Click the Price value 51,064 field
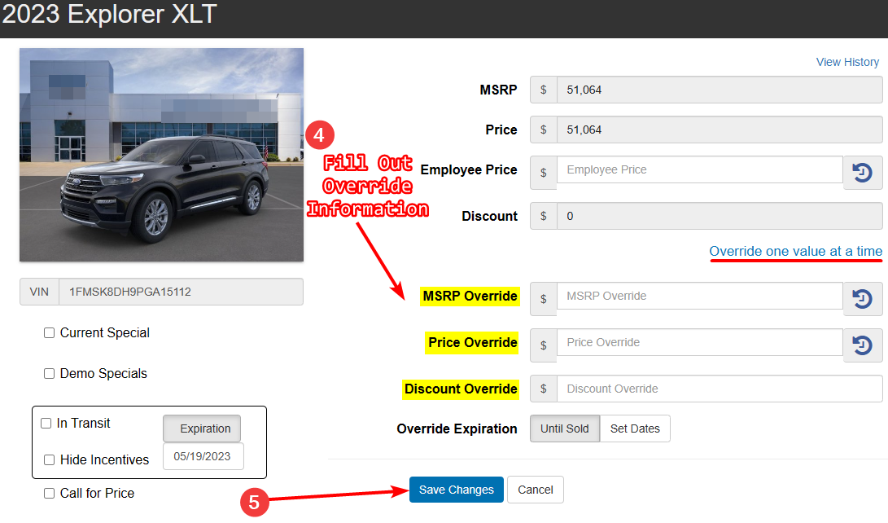The height and width of the screenshot is (523, 888). click(720, 130)
